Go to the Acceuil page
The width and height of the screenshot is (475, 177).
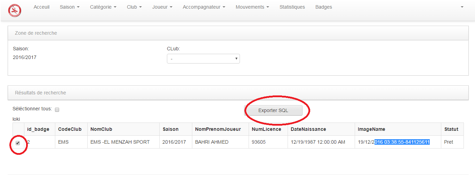click(41, 7)
